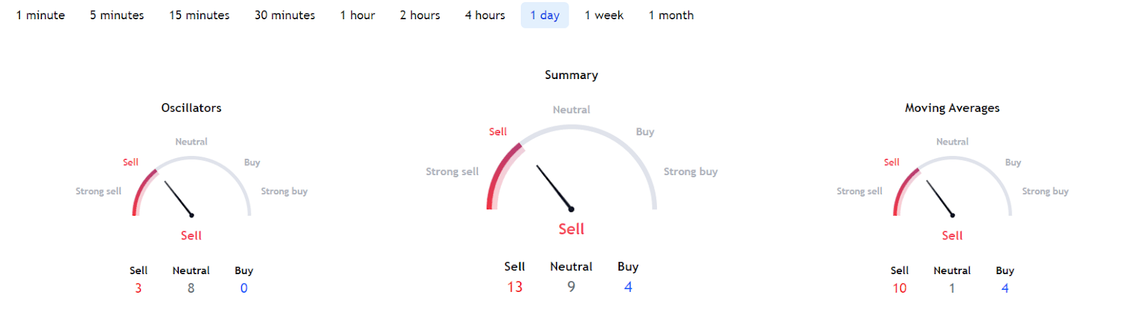1140x314 pixels.
Task: Choose the 15 minutes timeframe
Action: [199, 15]
